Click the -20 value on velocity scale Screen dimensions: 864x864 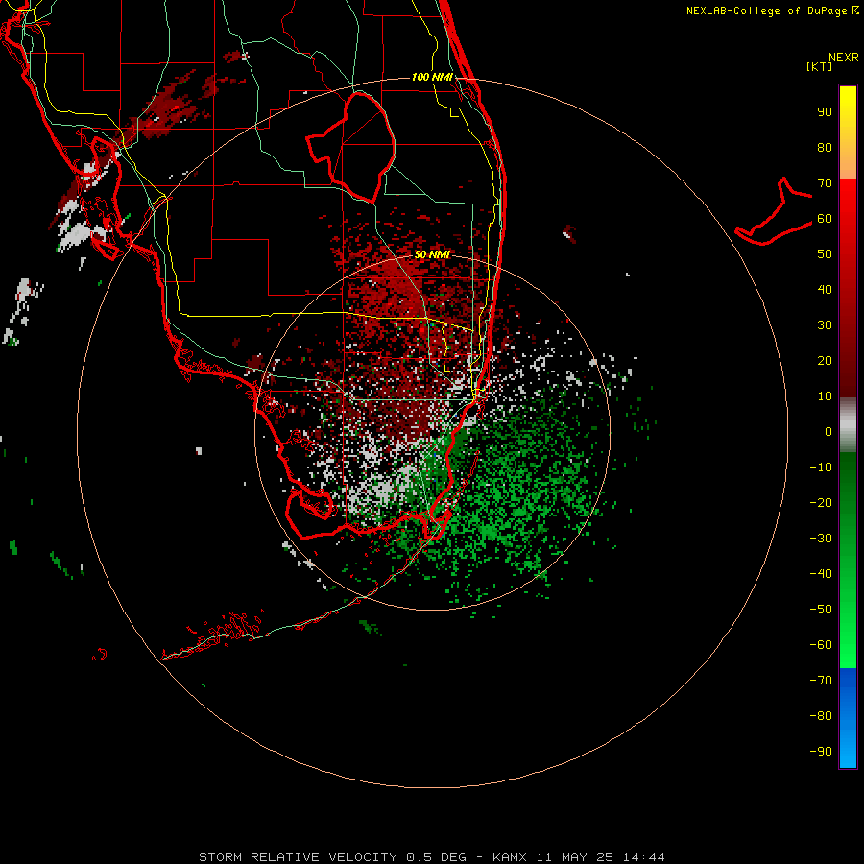coord(821,503)
